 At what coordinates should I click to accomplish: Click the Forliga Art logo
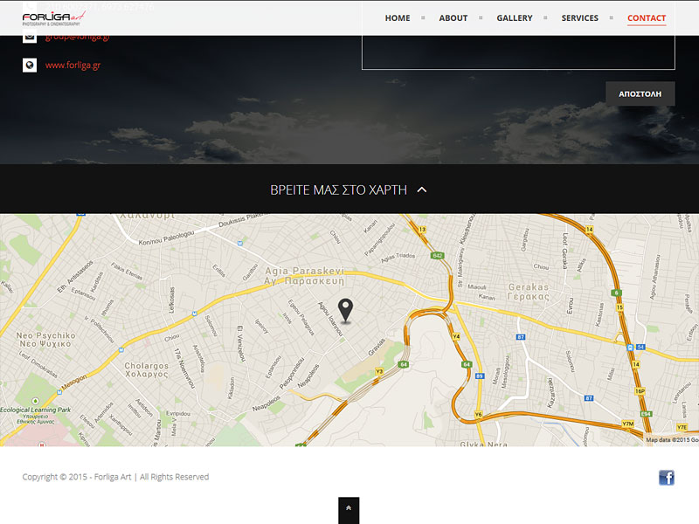pos(53,17)
